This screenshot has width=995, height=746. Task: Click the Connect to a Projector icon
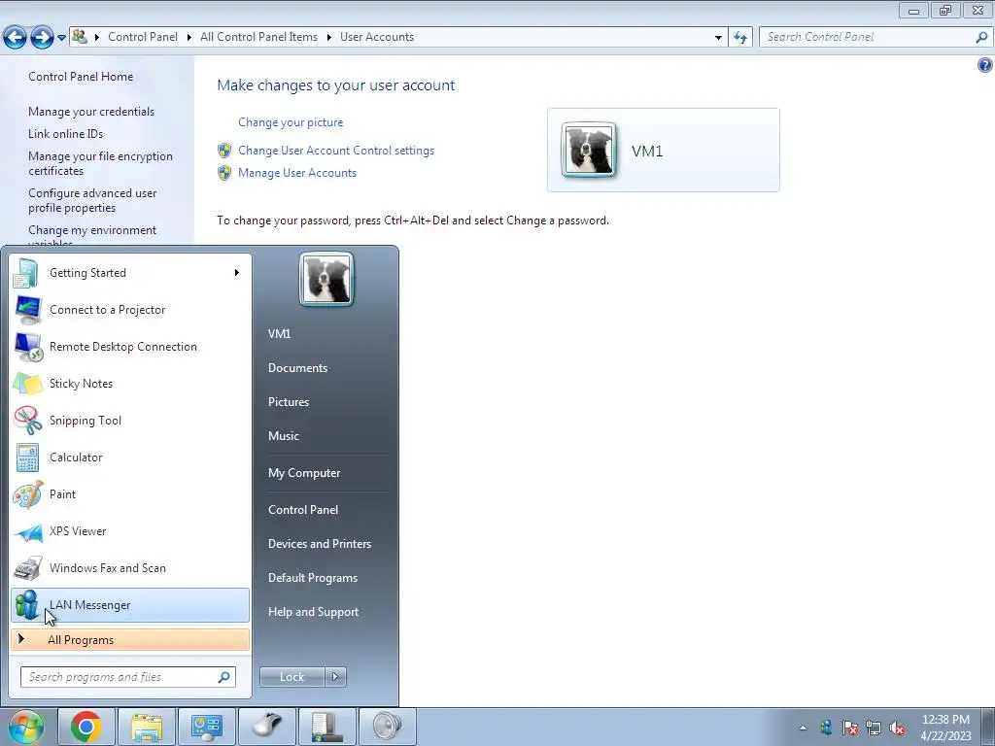click(27, 310)
